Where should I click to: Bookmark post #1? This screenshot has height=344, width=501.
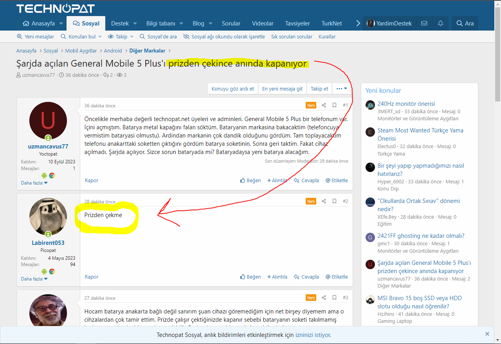pos(334,105)
